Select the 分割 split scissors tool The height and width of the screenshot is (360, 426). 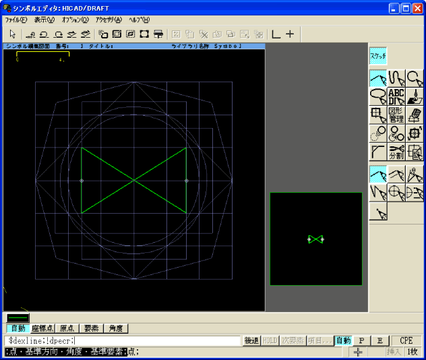coord(396,152)
